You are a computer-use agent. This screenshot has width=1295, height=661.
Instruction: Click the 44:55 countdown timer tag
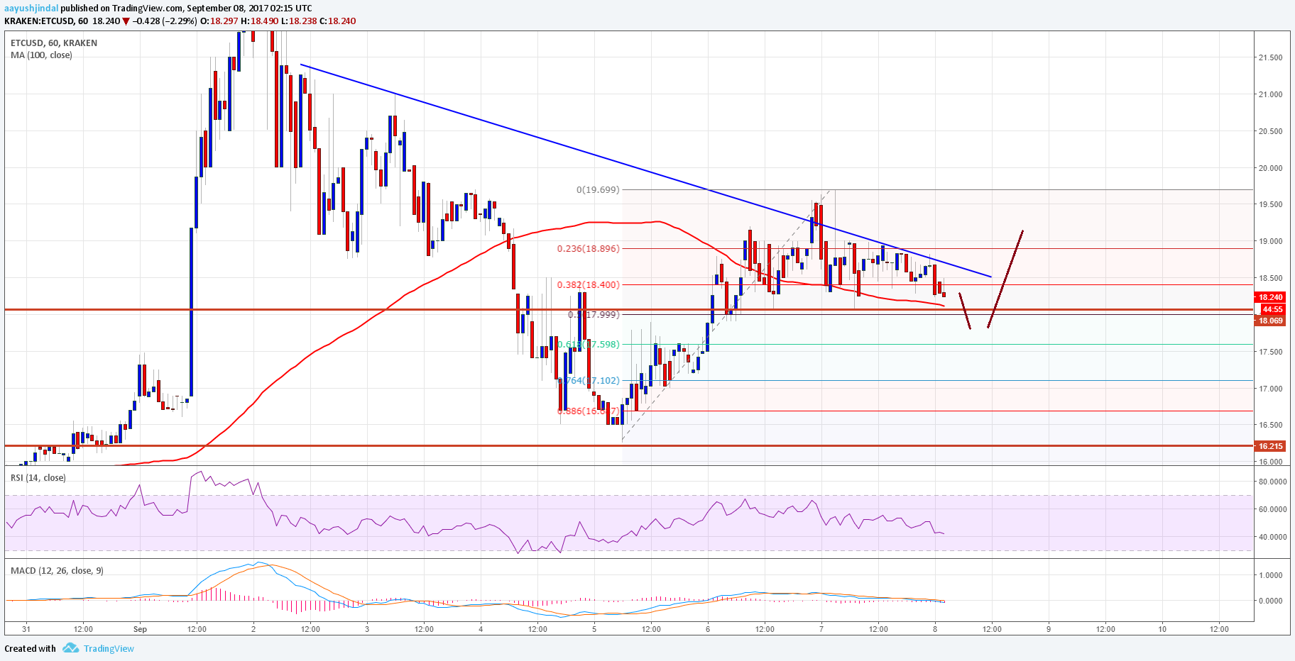click(1272, 309)
